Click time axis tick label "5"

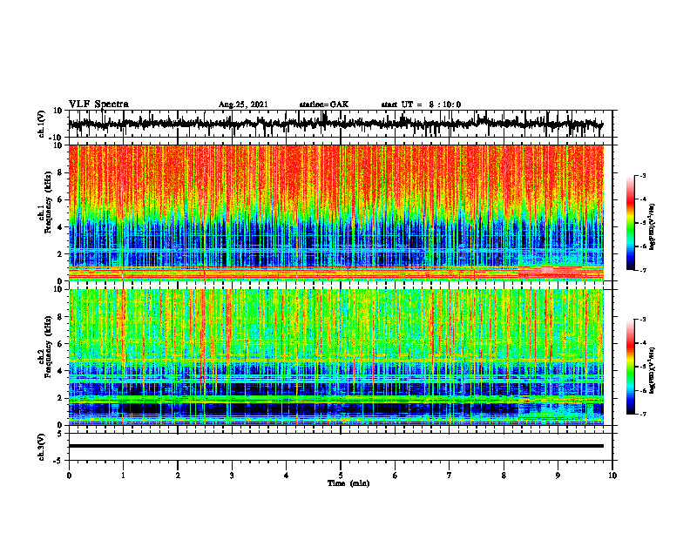341,476
